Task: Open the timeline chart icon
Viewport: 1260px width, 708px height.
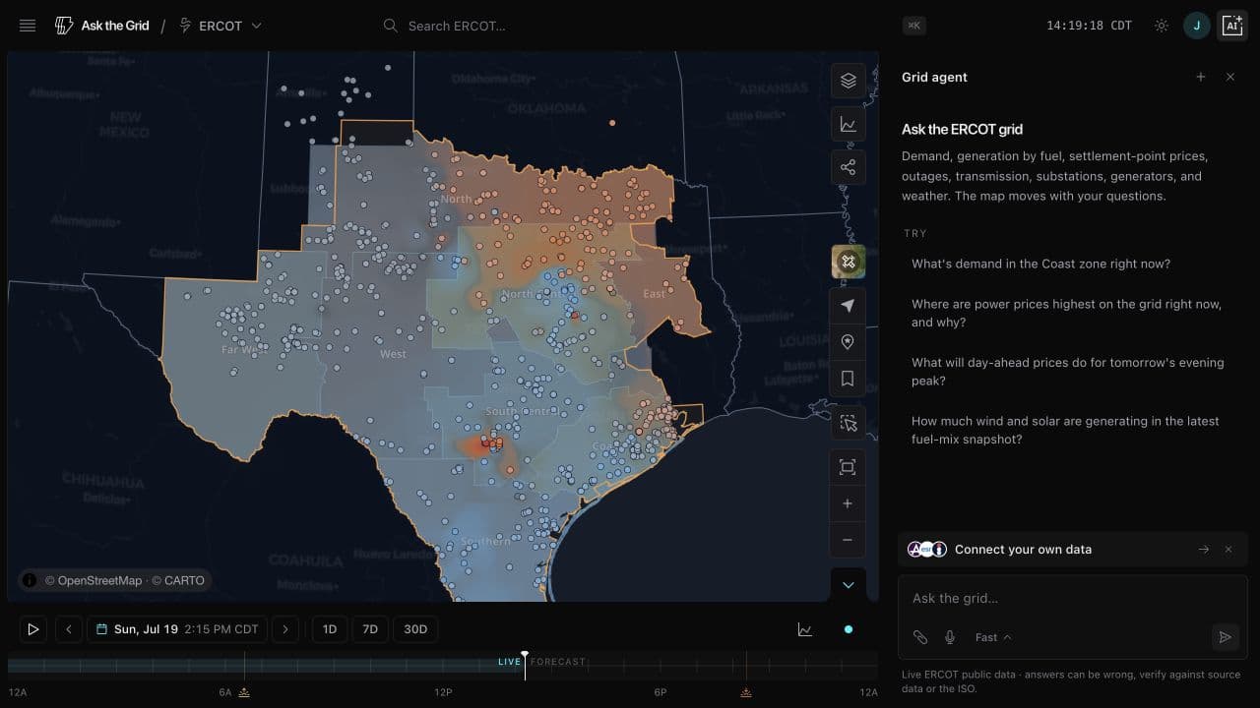Action: pos(805,629)
